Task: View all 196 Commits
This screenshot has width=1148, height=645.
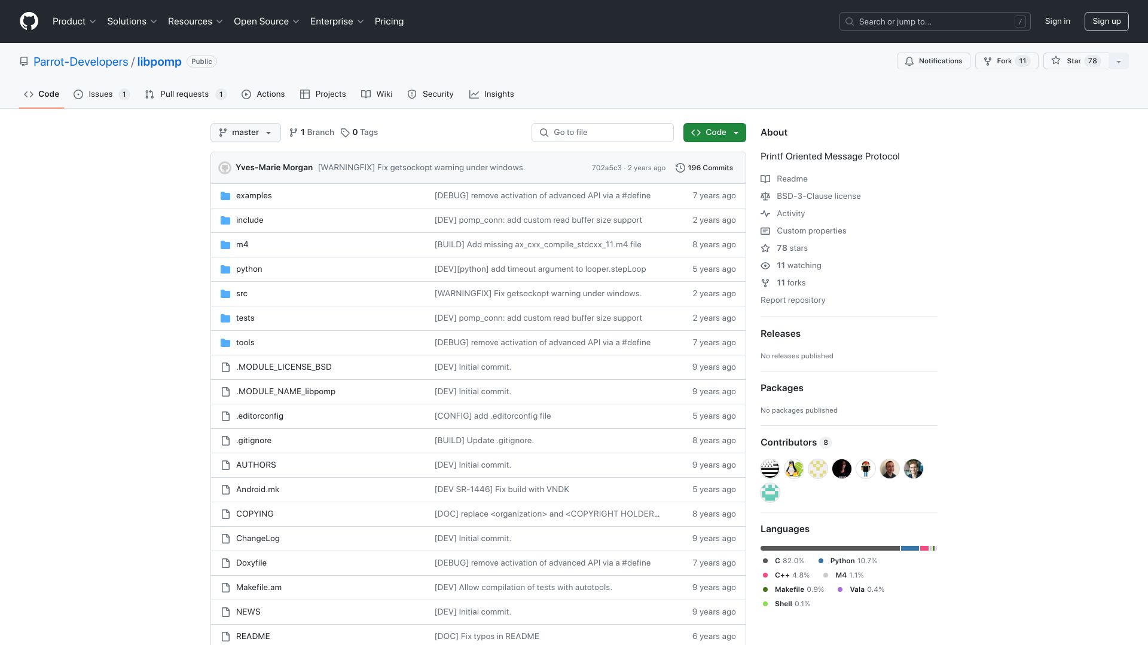Action: [x=704, y=168]
